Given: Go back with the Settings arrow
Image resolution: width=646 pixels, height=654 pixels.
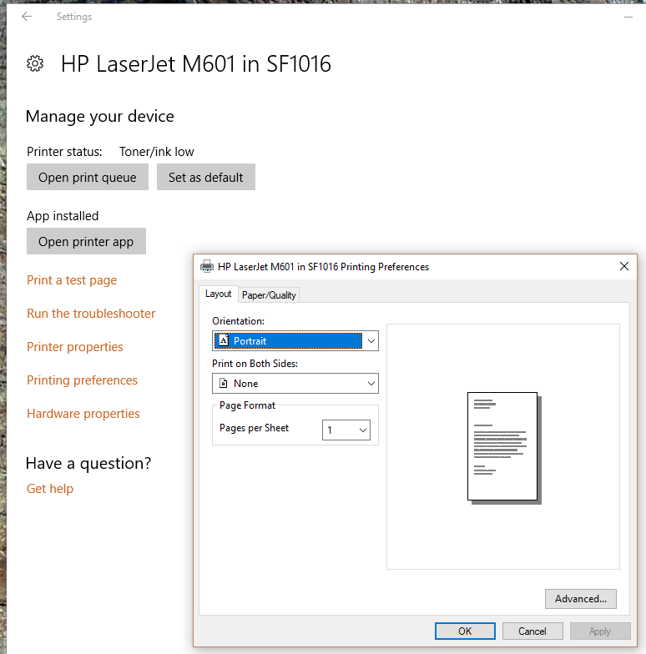Looking at the screenshot, I should (27, 17).
